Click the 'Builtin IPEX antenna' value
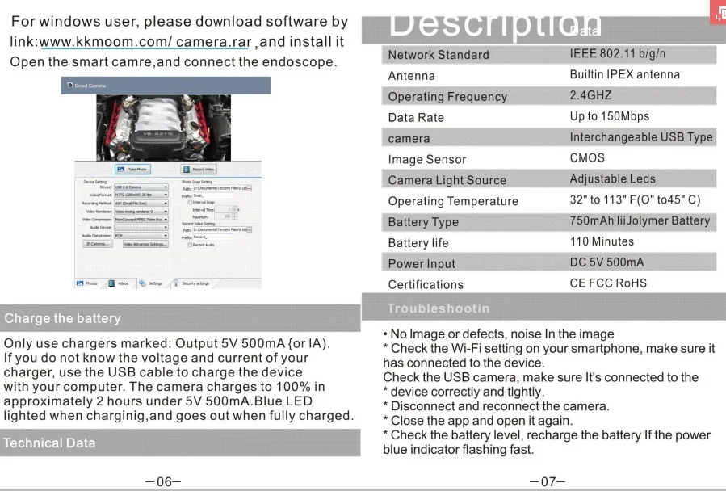Image resolution: width=726 pixels, height=491 pixels. [x=624, y=74]
